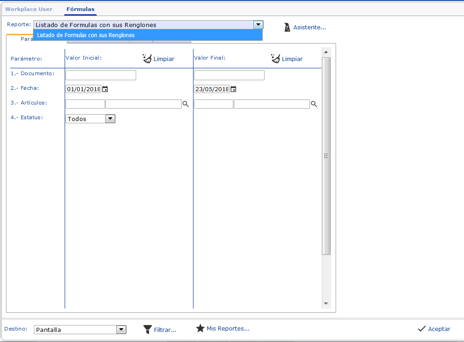The image size is (464, 342).
Task: Switch to Fórmulas tab
Action: 80,9
